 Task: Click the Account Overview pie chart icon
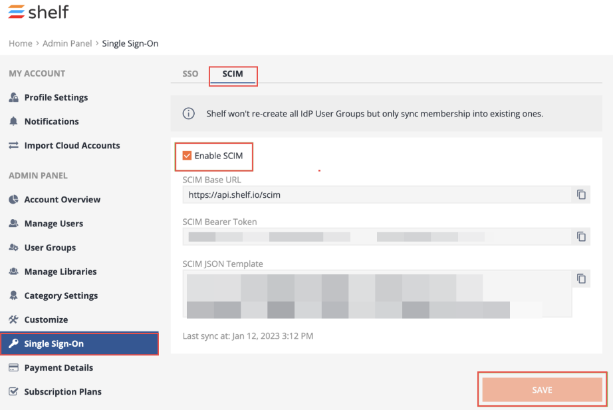(14, 200)
